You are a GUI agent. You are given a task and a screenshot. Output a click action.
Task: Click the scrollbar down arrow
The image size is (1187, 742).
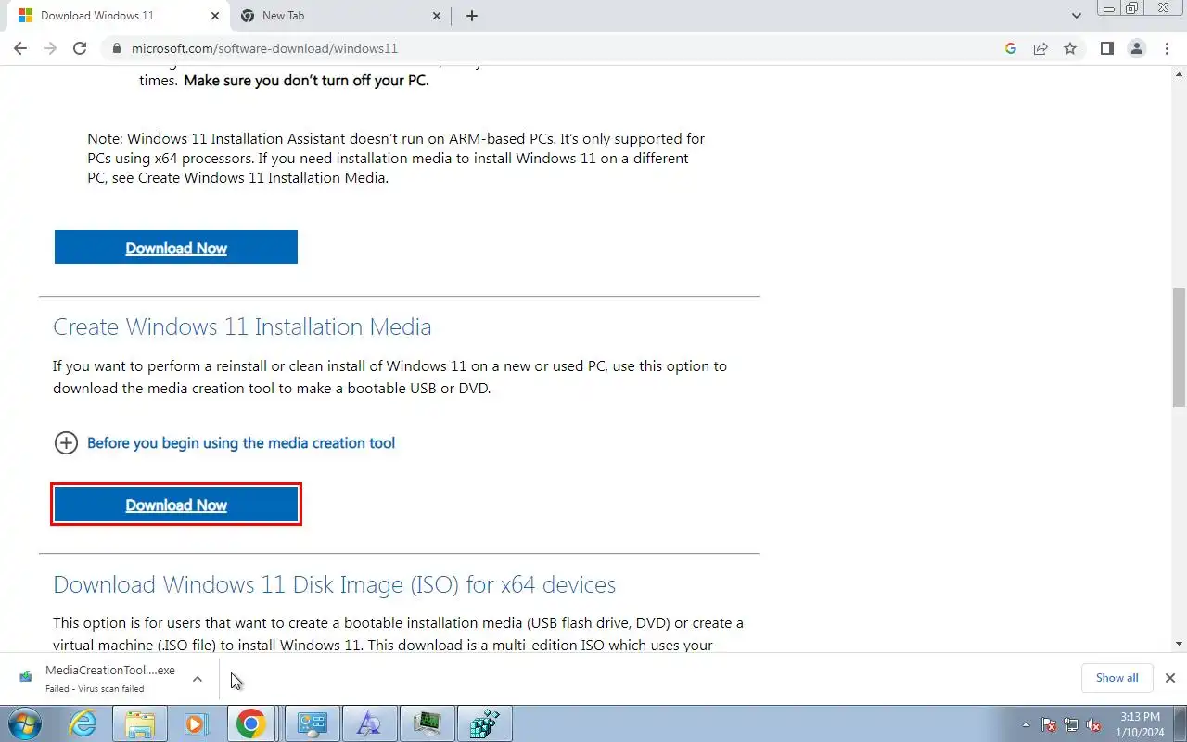click(x=1179, y=644)
